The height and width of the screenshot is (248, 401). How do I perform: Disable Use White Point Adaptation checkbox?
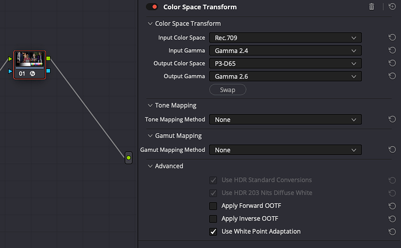click(x=213, y=232)
